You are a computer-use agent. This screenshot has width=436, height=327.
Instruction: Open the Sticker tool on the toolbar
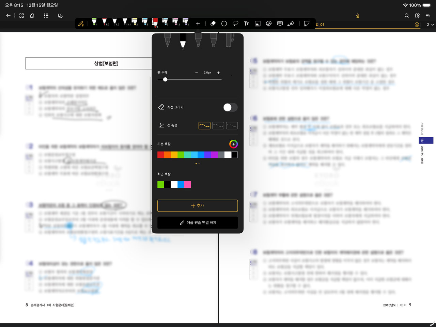coord(268,24)
